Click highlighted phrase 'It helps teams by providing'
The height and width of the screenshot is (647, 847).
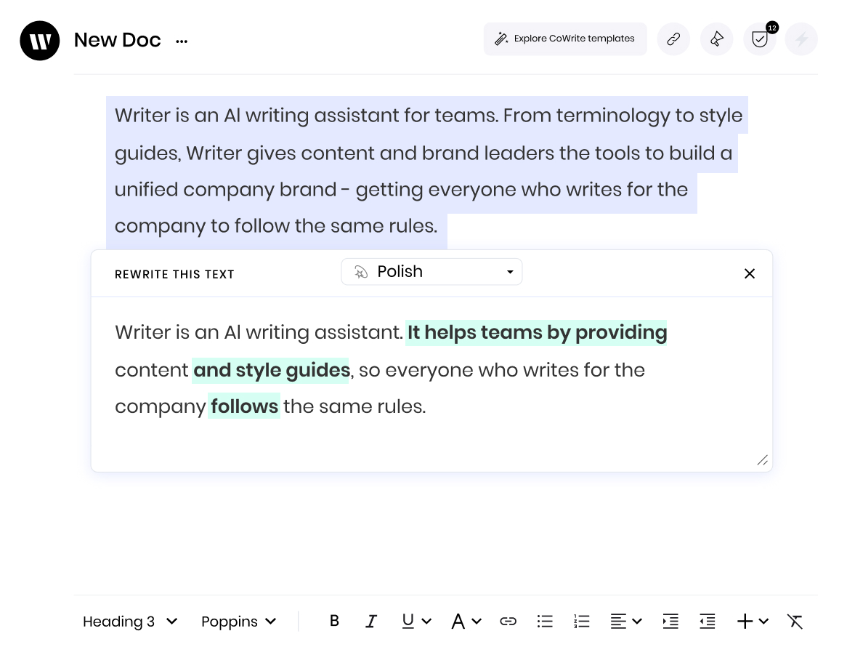[536, 332]
